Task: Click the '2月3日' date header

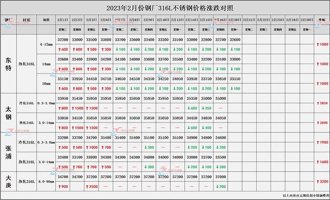Action: coord(91,20)
